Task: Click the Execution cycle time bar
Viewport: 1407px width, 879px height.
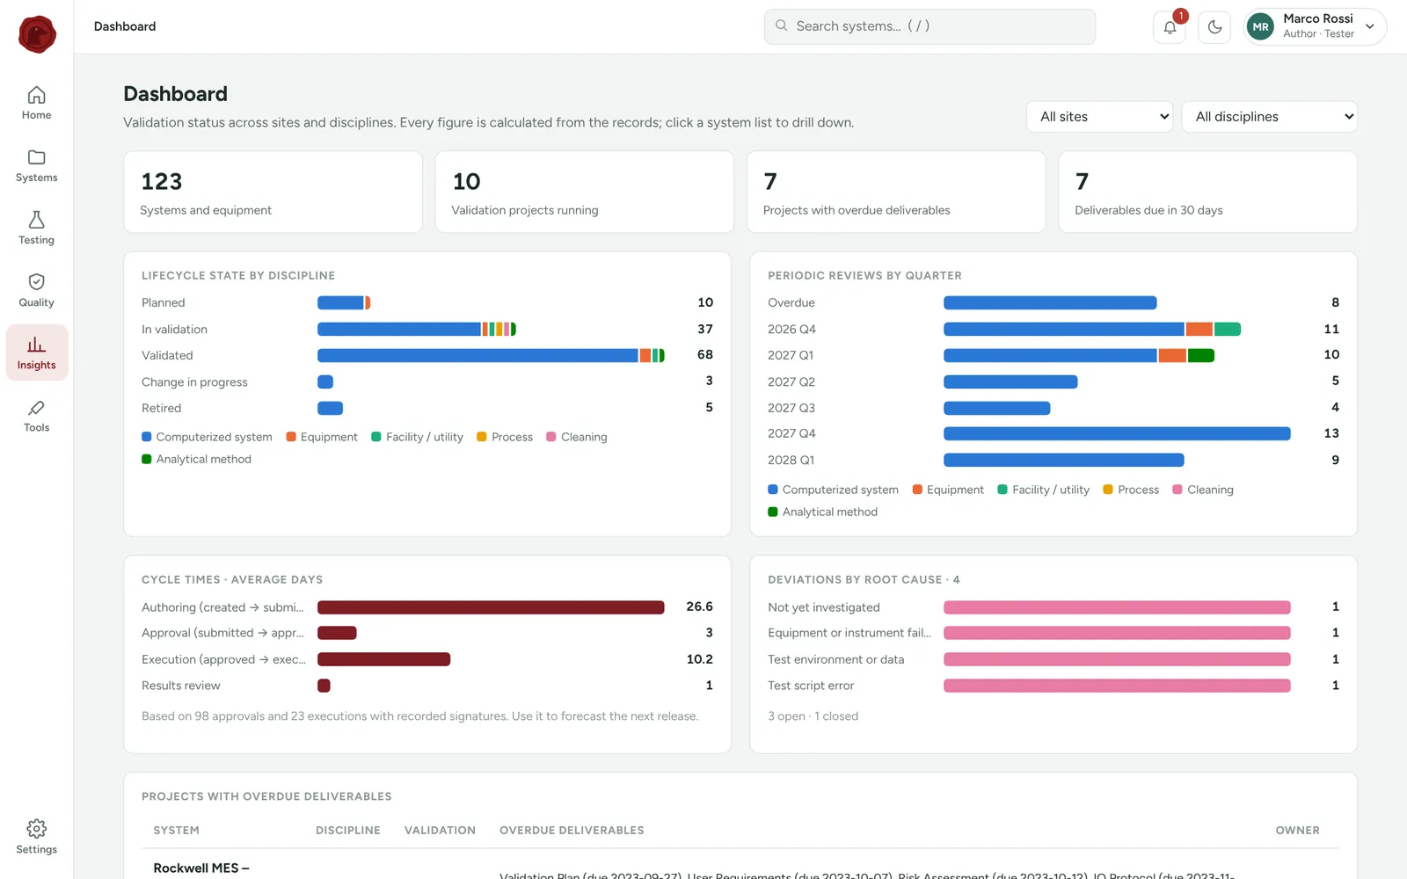Action: pos(383,659)
